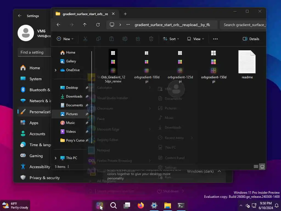Viewport: 281px width, 211px height.
Task: Expand the address bar path chevron
Action: (120, 25)
